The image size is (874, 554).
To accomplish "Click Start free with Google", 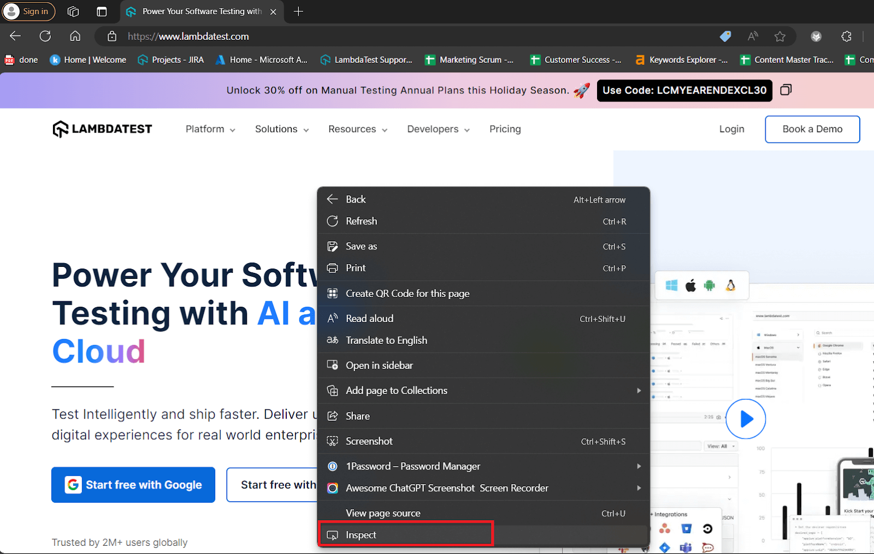I will (x=133, y=485).
